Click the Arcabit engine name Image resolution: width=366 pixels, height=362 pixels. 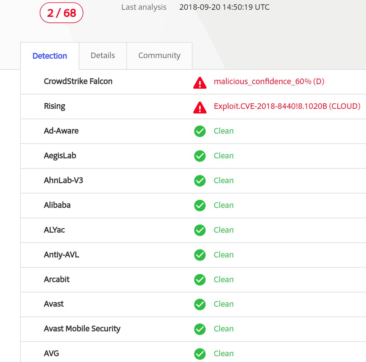pyautogui.click(x=57, y=279)
